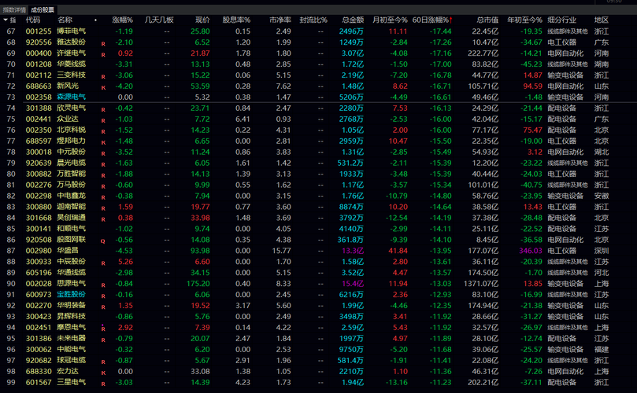637x393 pixels.
Task: Click 中电鑫龙 region 安徽
Action: coord(602,196)
